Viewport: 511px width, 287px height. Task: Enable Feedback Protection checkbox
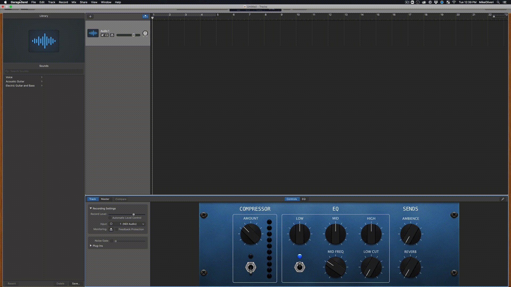[x=116, y=229]
